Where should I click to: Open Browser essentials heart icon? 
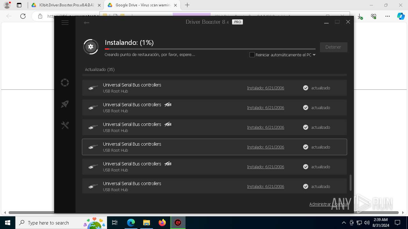click(374, 16)
